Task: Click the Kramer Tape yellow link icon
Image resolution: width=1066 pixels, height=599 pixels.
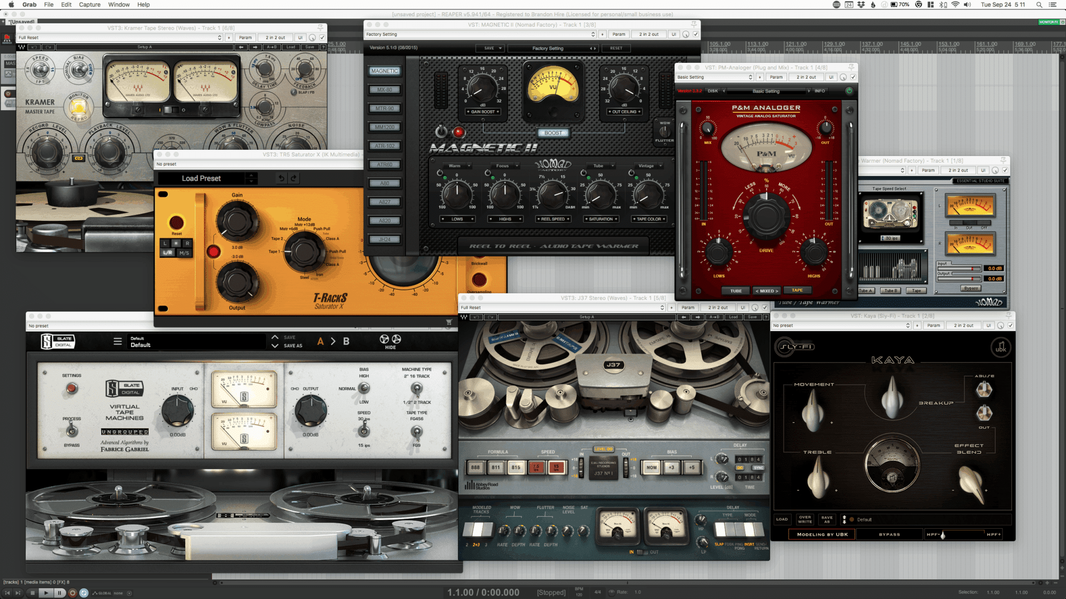Action: (78, 158)
